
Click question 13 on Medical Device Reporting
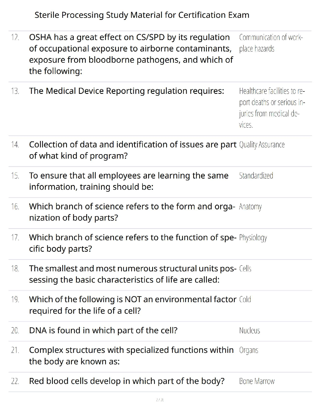[x=127, y=91]
